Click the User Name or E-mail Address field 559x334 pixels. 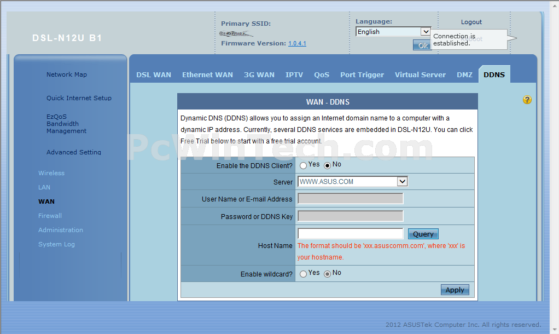[351, 199]
